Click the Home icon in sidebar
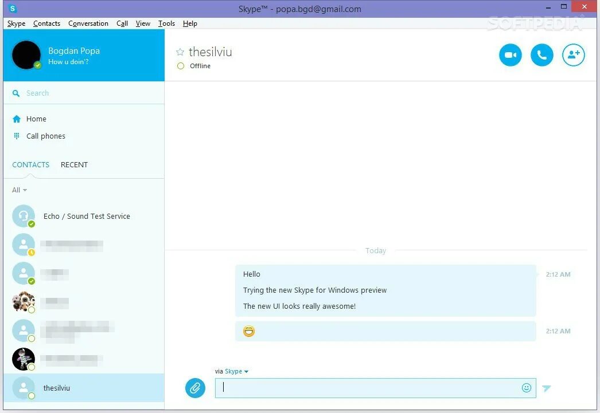 [17, 119]
